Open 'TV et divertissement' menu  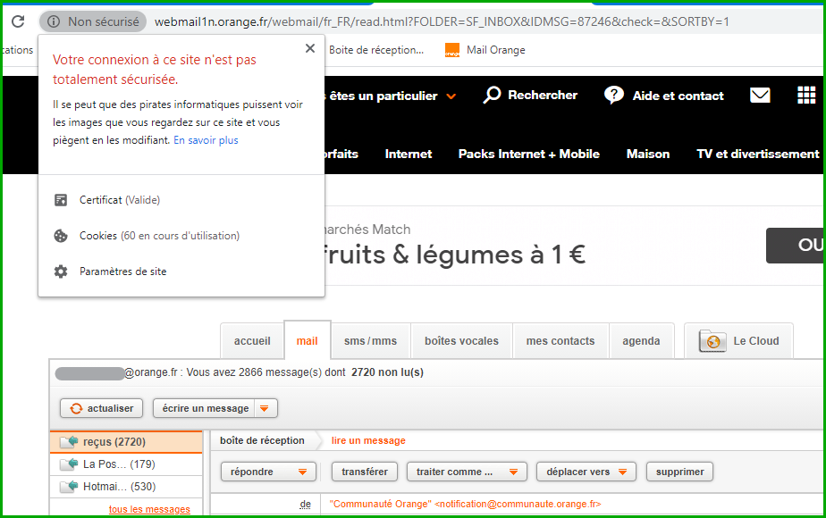click(x=757, y=155)
